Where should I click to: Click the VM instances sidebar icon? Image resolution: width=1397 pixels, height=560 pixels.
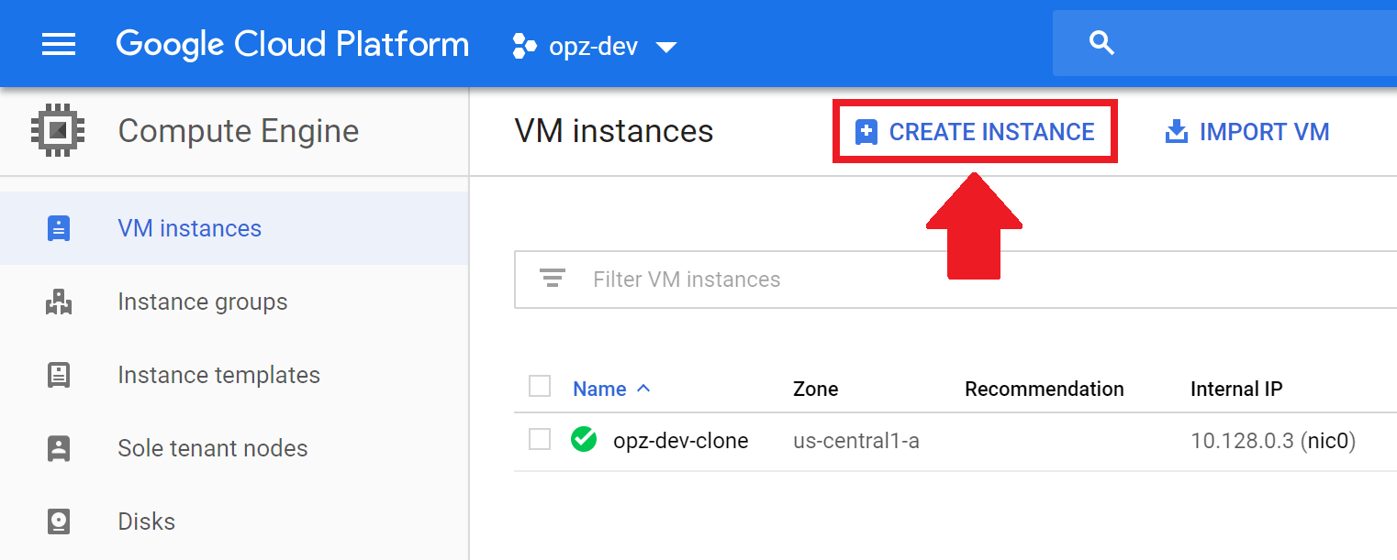coord(59,228)
